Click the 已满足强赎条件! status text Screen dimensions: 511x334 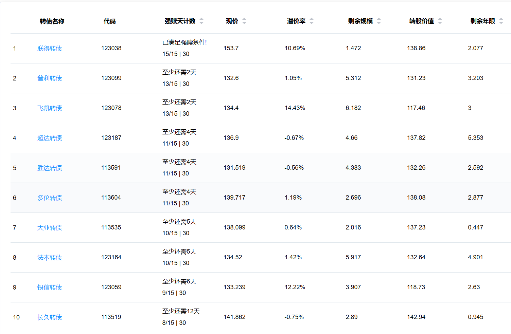[x=184, y=42]
